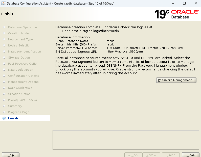Click the disabled Back button
The image size is (201, 157).
[x=133, y=155]
